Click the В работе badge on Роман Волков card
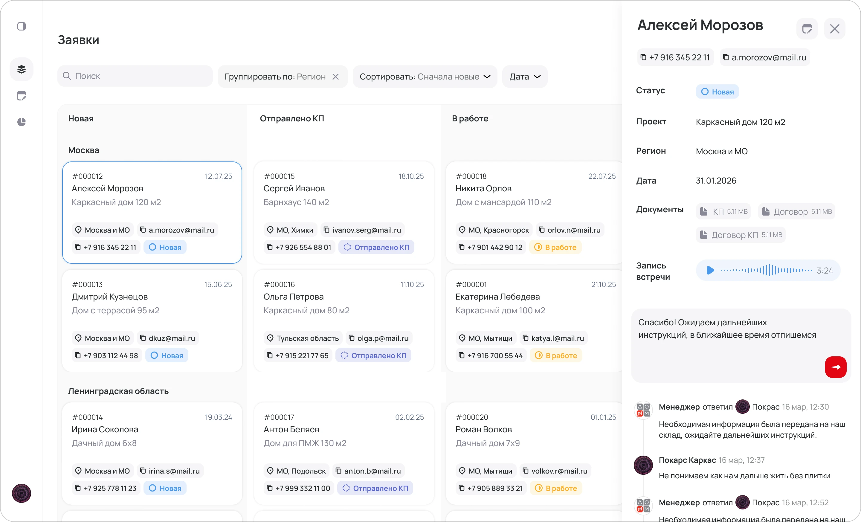 [x=556, y=488]
